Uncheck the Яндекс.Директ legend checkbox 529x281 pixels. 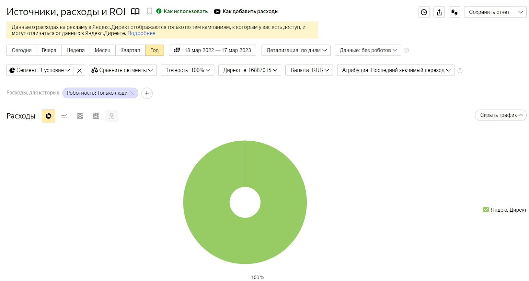click(486, 210)
